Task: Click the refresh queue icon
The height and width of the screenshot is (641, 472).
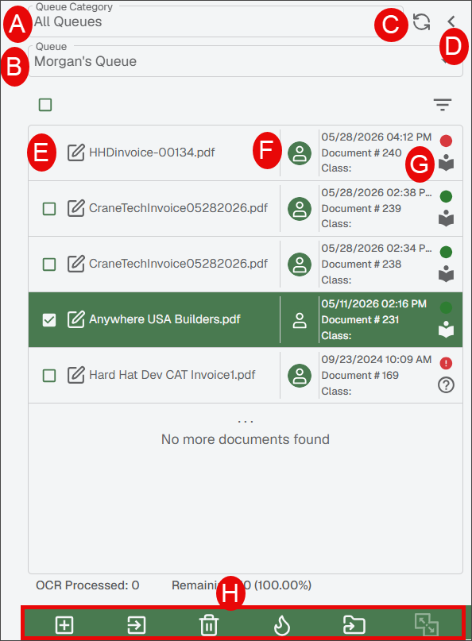Action: coord(421,21)
